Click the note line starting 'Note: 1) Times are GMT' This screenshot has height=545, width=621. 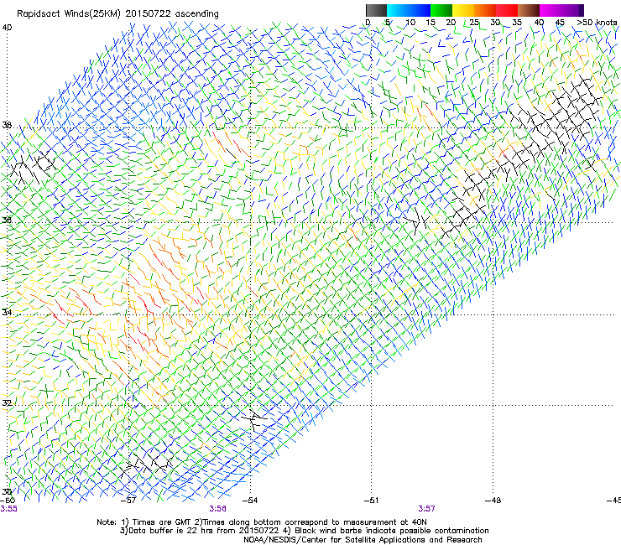[x=262, y=522]
